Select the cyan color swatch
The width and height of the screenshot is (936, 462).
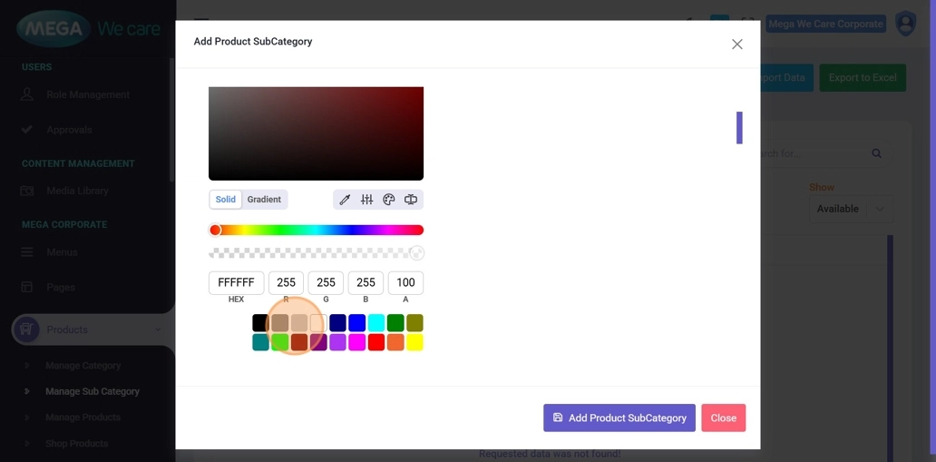tap(376, 323)
